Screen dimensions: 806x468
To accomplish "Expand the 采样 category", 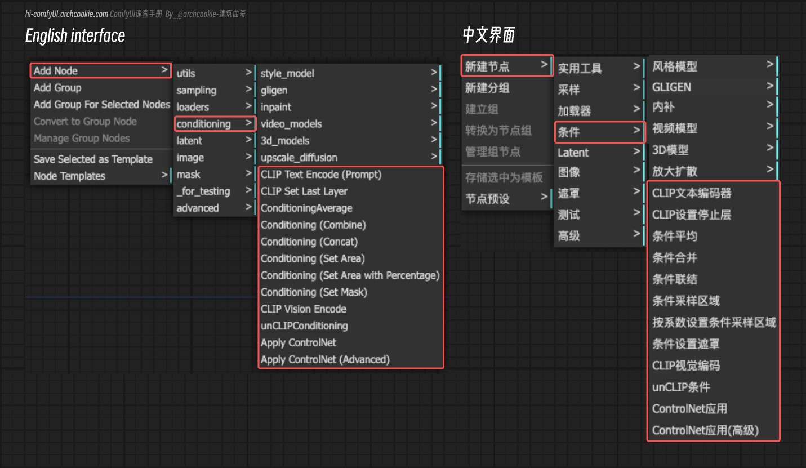I will (x=600, y=90).
